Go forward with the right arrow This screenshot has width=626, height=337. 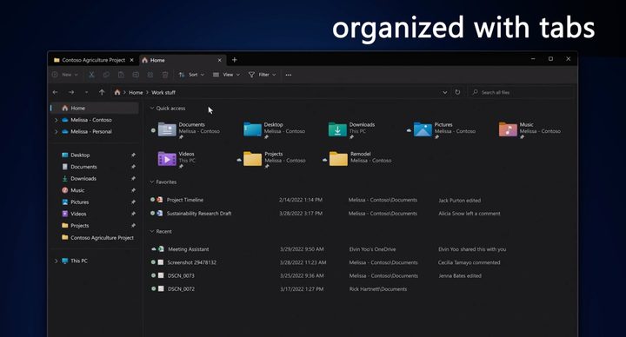click(71, 92)
